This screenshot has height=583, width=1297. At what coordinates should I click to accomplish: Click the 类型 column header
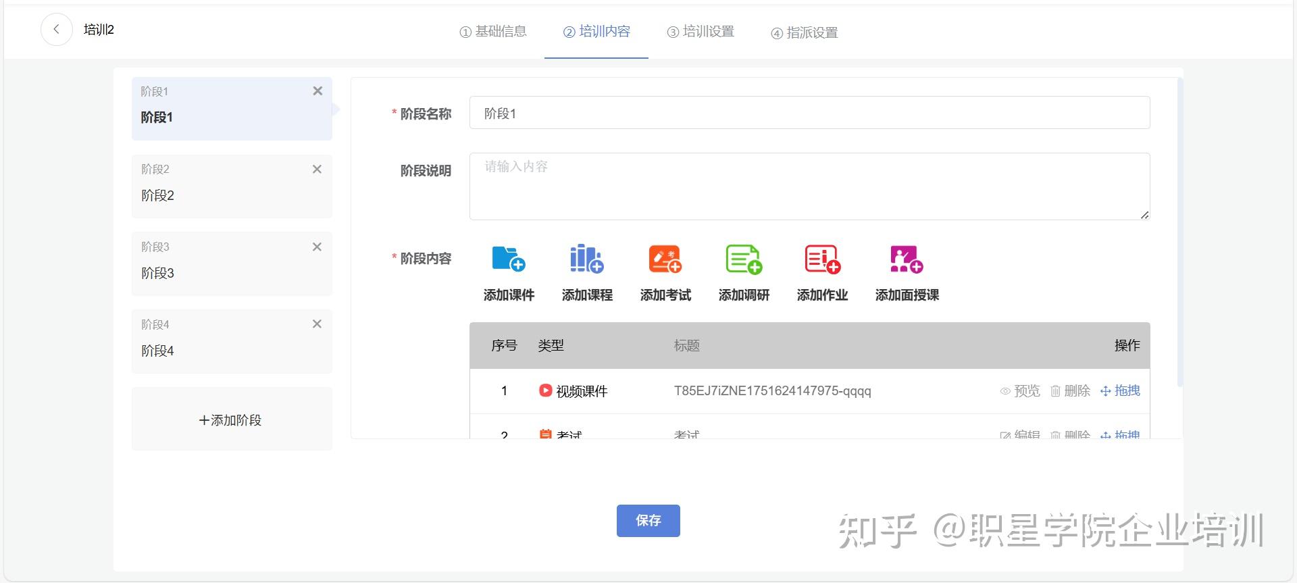[551, 346]
